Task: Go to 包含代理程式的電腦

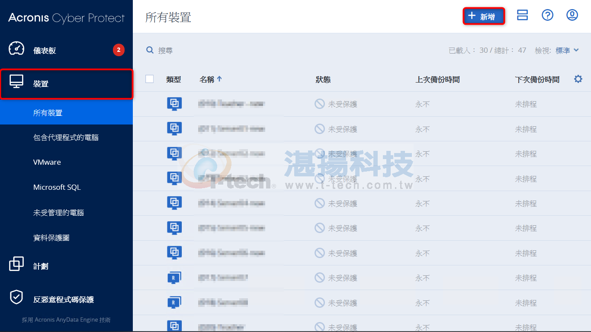Action: pos(66,137)
